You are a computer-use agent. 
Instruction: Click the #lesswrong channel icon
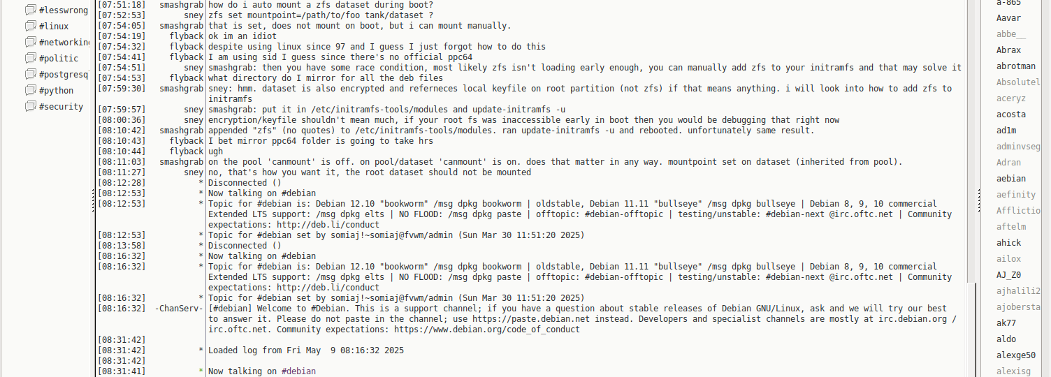(x=31, y=10)
